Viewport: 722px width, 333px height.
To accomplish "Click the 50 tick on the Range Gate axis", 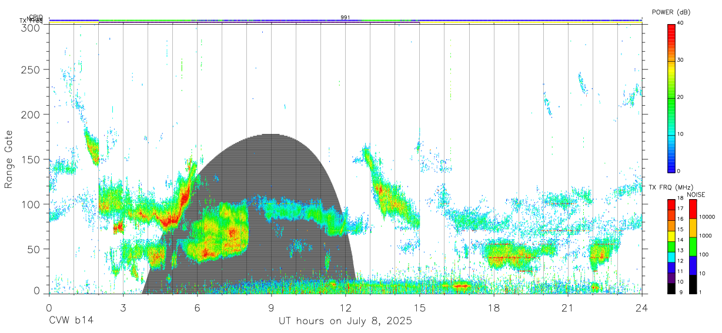I will pos(33,249).
